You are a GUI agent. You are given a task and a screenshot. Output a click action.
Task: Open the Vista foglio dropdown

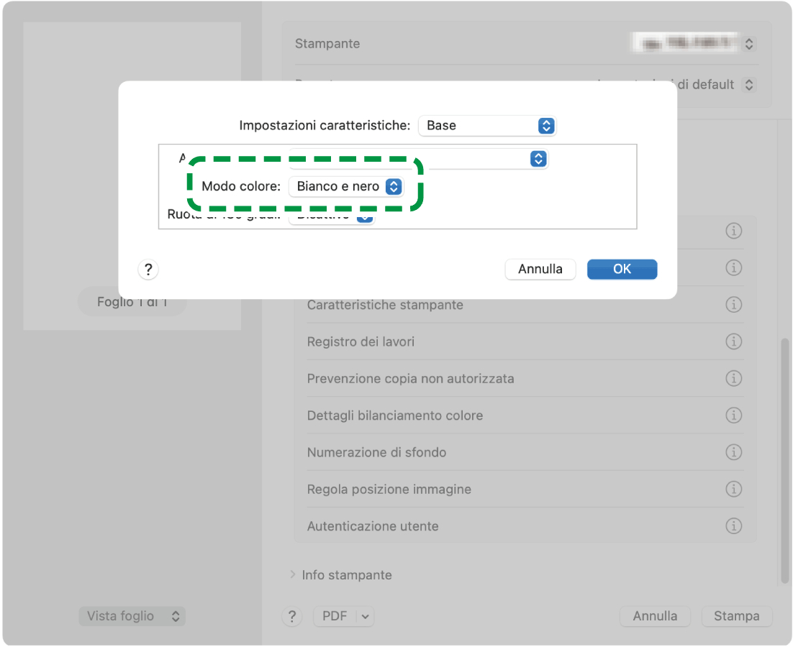tap(132, 616)
